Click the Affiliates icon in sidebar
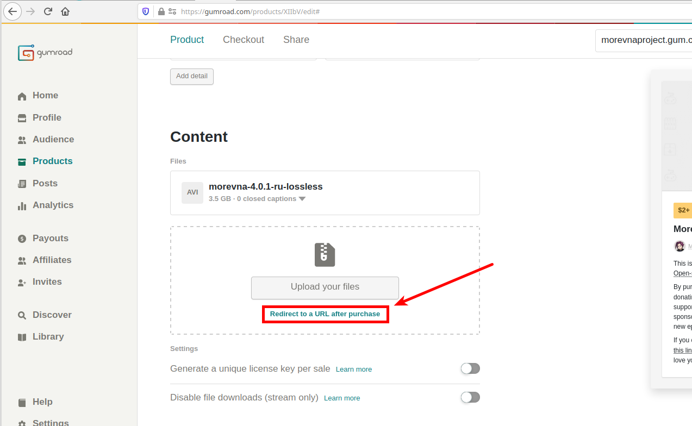 click(22, 260)
